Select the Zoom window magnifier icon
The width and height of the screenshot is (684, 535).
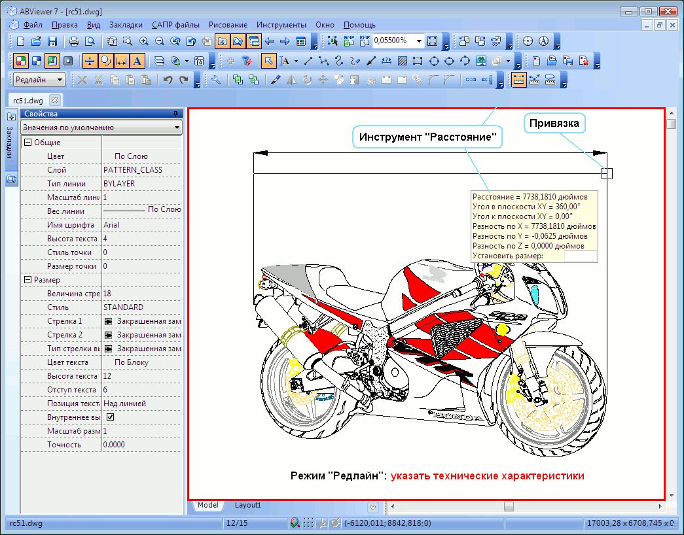(x=128, y=41)
